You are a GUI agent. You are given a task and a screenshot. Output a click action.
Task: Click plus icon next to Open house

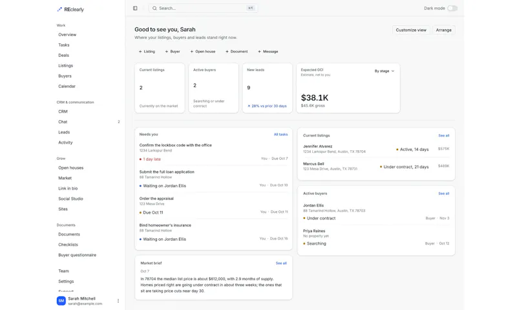tap(191, 52)
